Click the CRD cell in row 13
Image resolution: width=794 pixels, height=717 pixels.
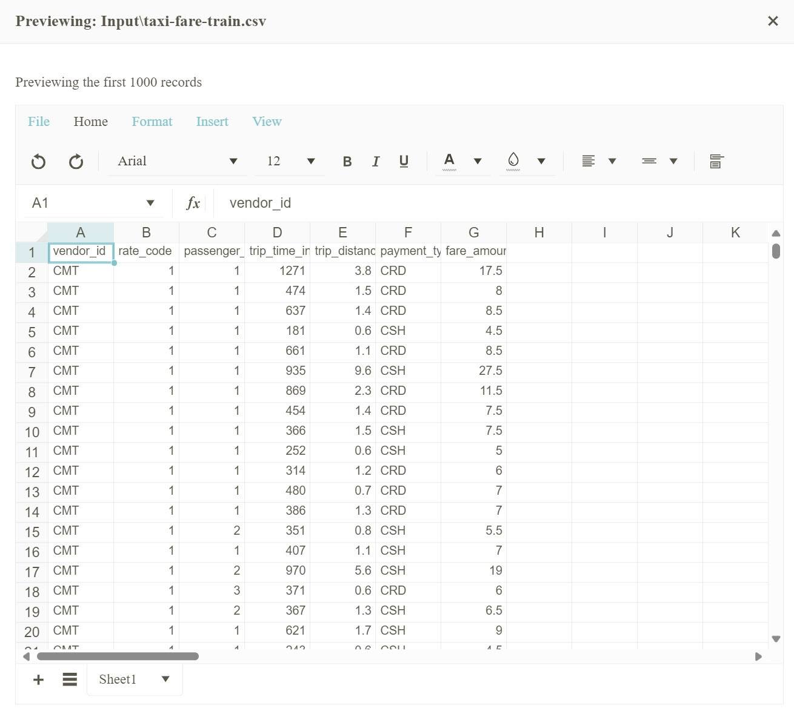[408, 492]
